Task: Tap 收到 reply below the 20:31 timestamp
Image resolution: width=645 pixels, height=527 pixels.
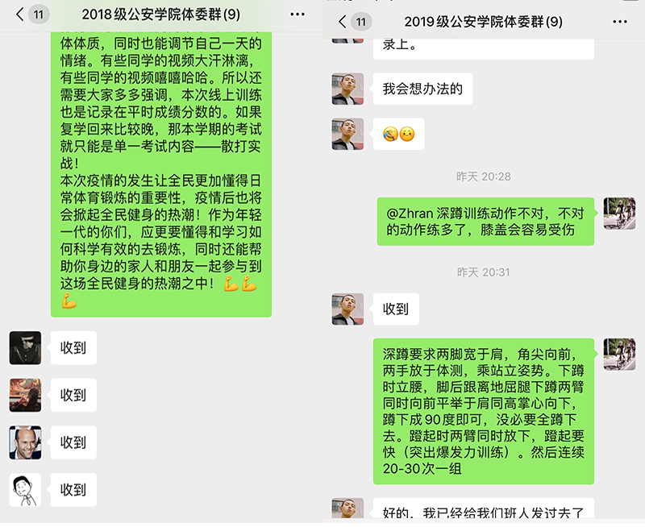Action: [x=396, y=309]
